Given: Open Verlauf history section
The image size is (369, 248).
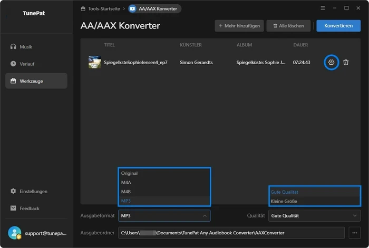Looking at the screenshot, I should click(36, 64).
